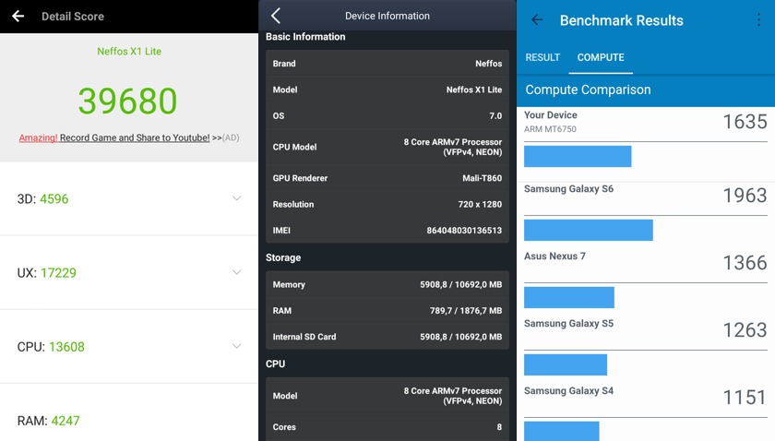Tap the 39680 total score
Screen dimensions: 775x441
click(x=128, y=101)
